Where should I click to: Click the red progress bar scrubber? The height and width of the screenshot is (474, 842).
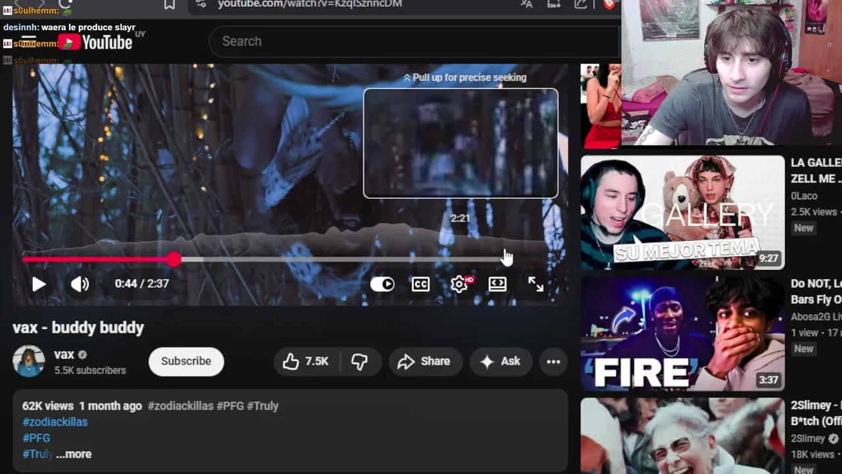click(174, 259)
